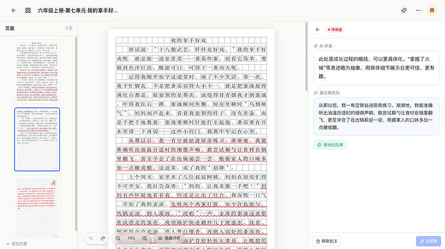Open first page thumbnail
The height and width of the screenshot is (249, 445).
37,71
